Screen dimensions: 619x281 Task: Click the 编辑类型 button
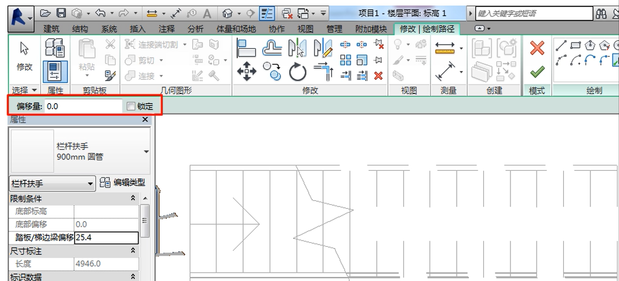coord(122,183)
